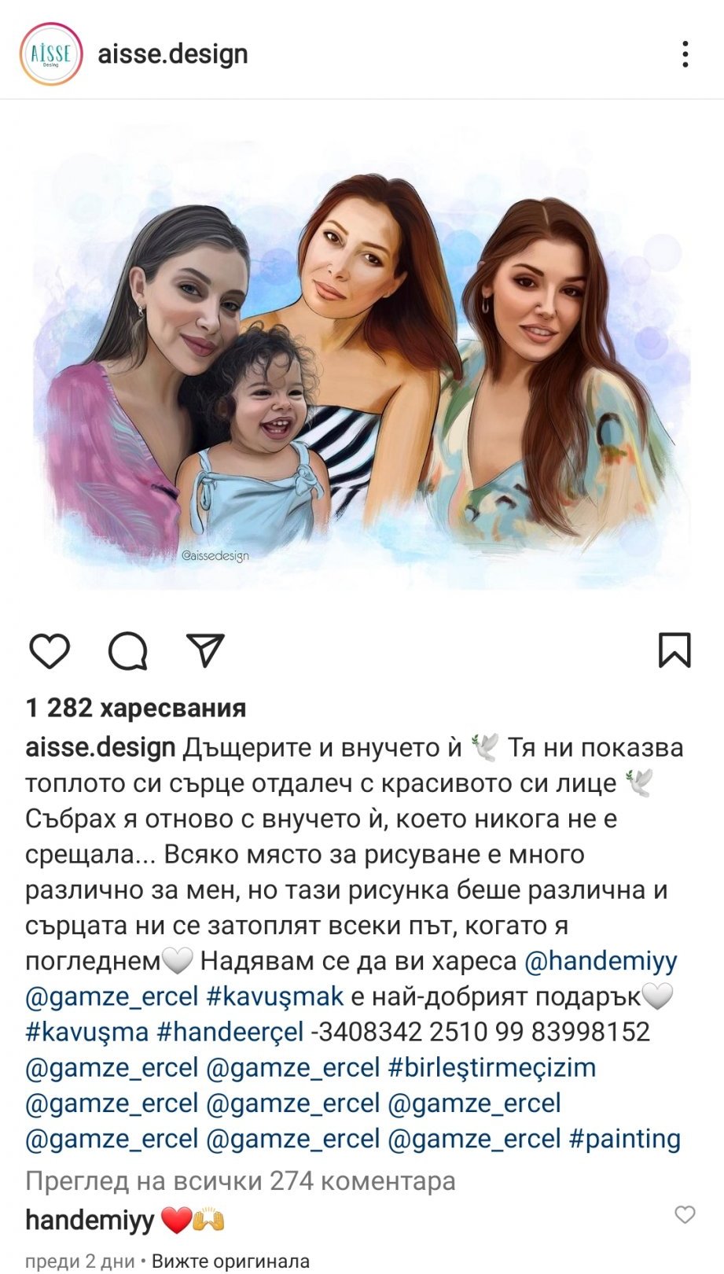Like the post with the heart icon
The image size is (724, 1274).
50,650
